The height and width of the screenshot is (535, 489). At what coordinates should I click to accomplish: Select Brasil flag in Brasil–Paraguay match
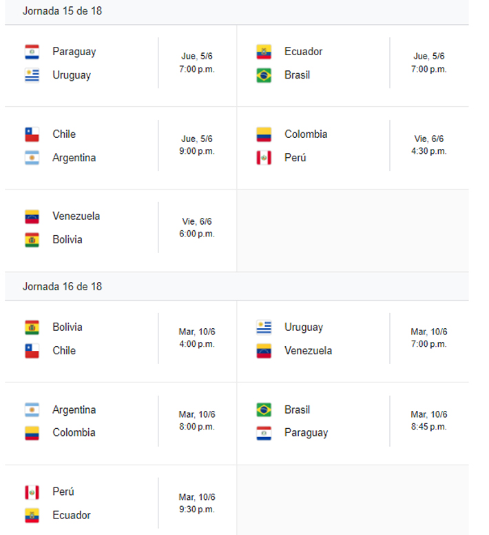click(264, 410)
